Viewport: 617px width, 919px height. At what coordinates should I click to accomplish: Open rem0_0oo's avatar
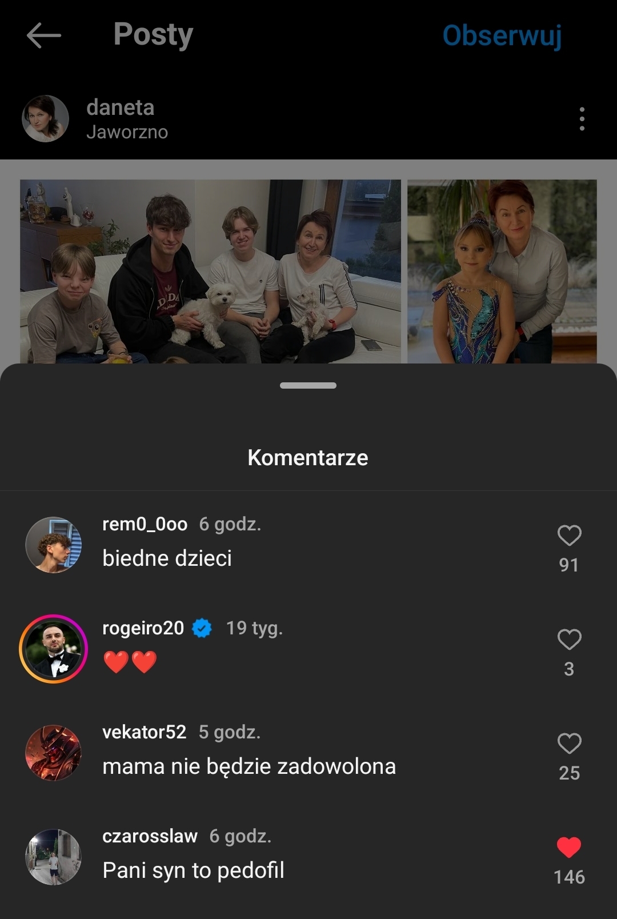(x=54, y=545)
